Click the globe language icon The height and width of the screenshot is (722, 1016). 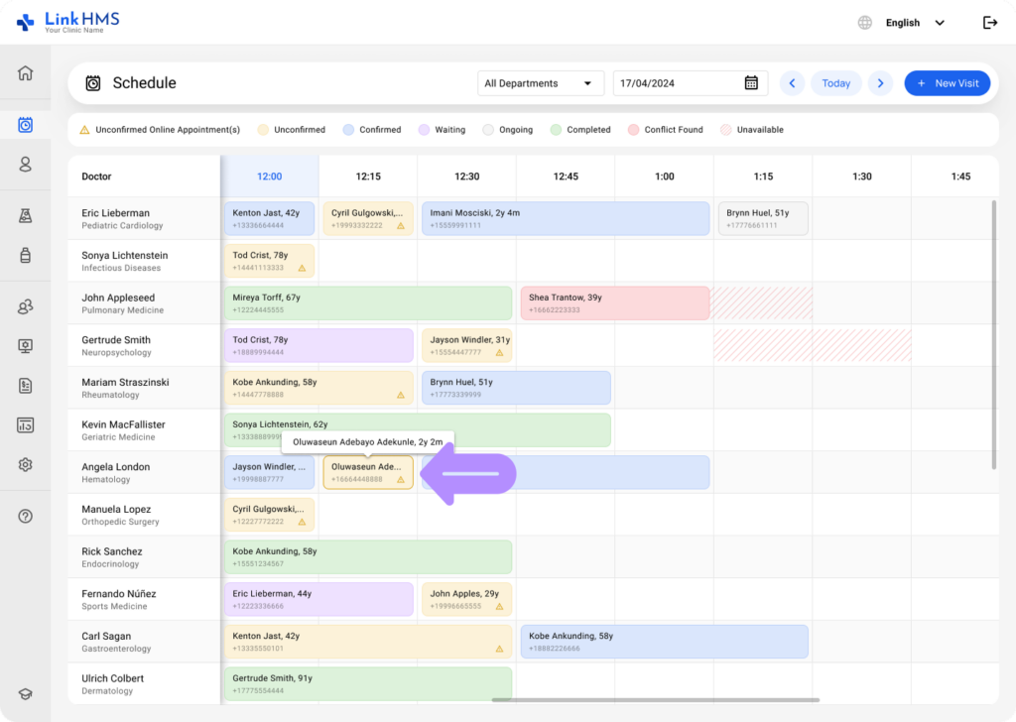pyautogui.click(x=864, y=23)
